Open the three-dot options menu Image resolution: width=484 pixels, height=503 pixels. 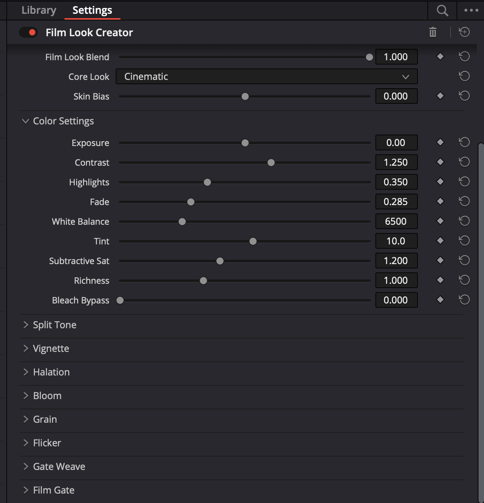471,11
